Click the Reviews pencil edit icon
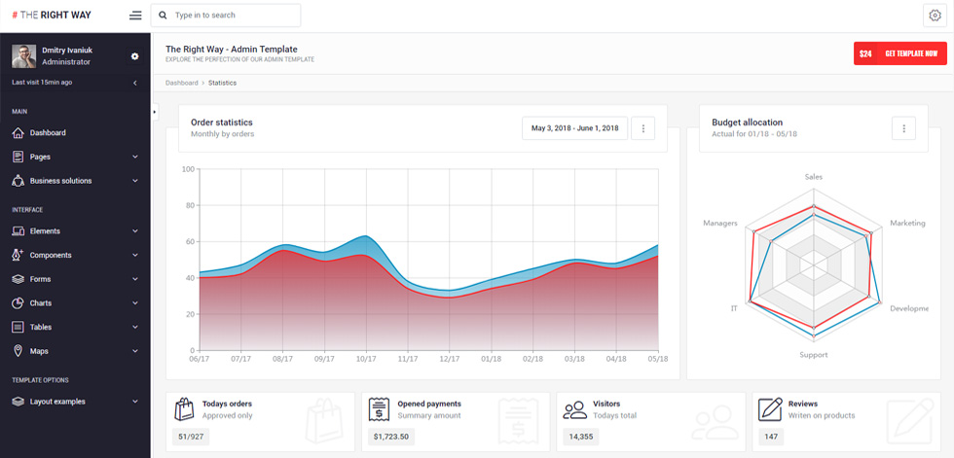954x458 pixels. click(x=770, y=409)
